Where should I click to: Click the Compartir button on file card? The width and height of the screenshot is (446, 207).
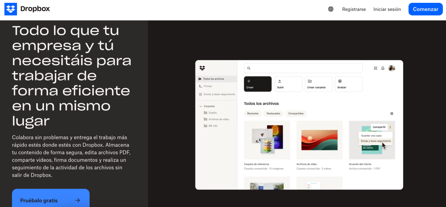[x=379, y=127]
